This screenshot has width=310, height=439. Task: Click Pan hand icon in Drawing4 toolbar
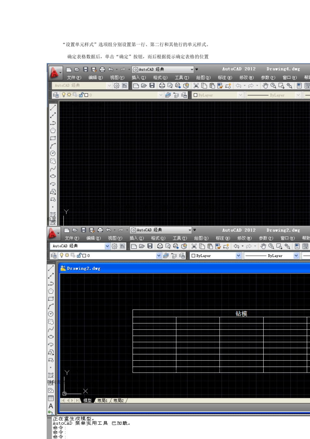pos(265,86)
